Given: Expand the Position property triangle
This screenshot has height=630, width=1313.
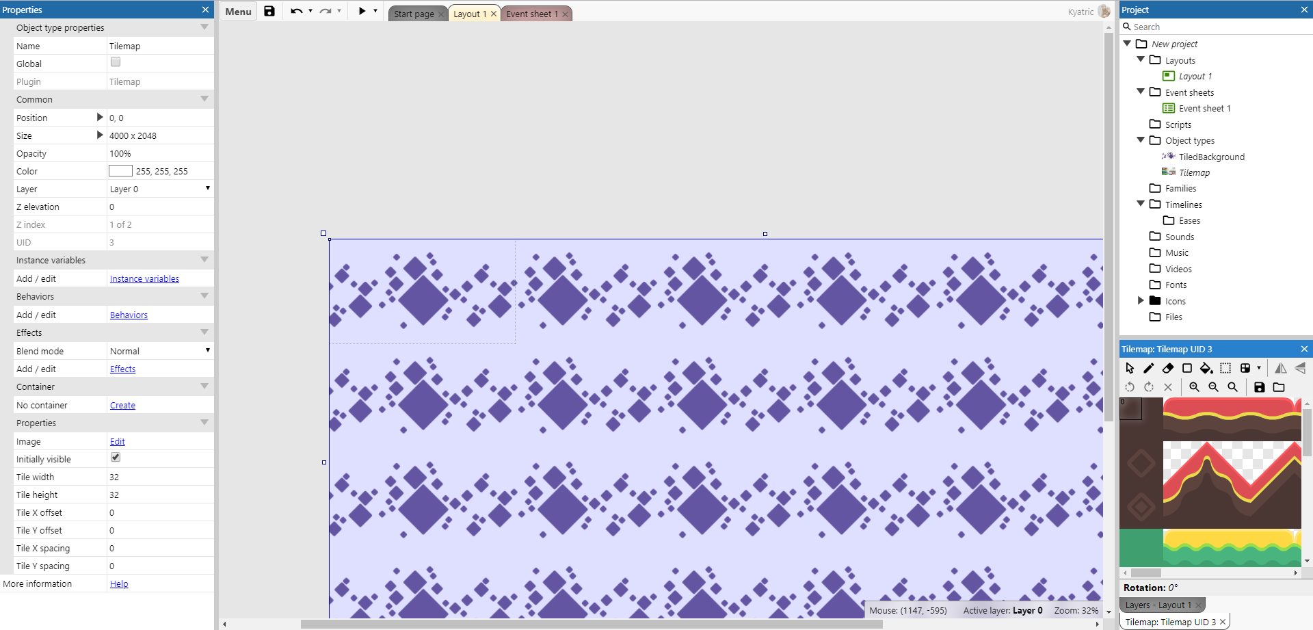Looking at the screenshot, I should point(100,117).
